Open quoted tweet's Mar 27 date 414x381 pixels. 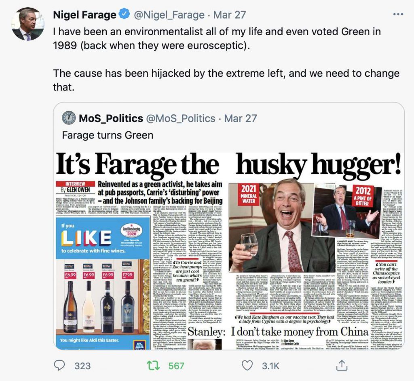pos(241,118)
